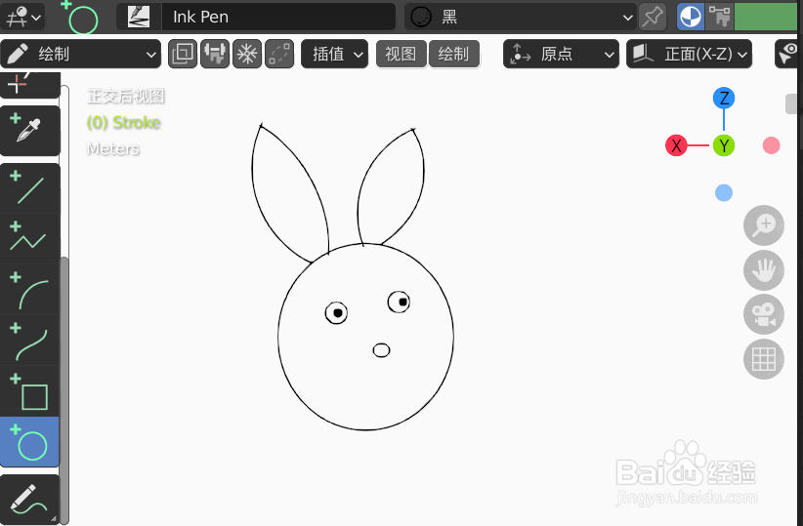This screenshot has width=803, height=526.
Task: Click the Y axis on navigation gizmo
Action: [724, 145]
